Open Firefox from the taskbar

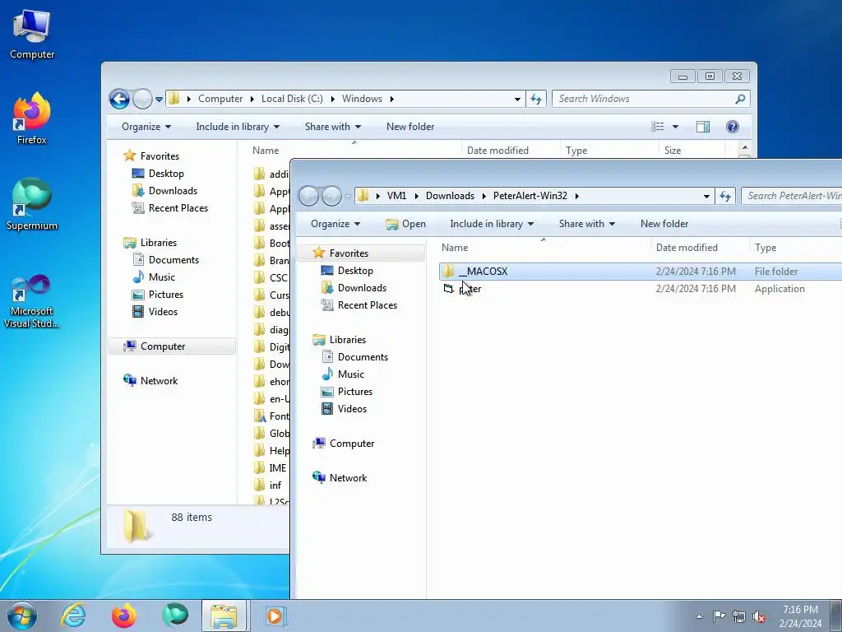124,616
